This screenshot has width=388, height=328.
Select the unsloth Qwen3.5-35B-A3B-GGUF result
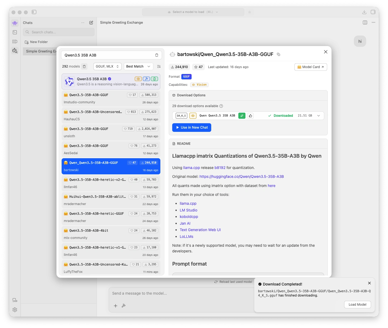[x=111, y=132]
